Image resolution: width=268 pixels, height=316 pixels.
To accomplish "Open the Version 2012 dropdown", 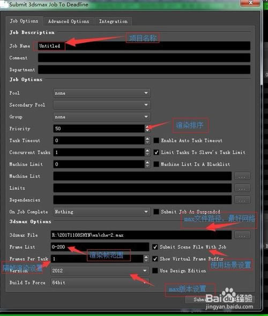I will [x=100, y=270].
